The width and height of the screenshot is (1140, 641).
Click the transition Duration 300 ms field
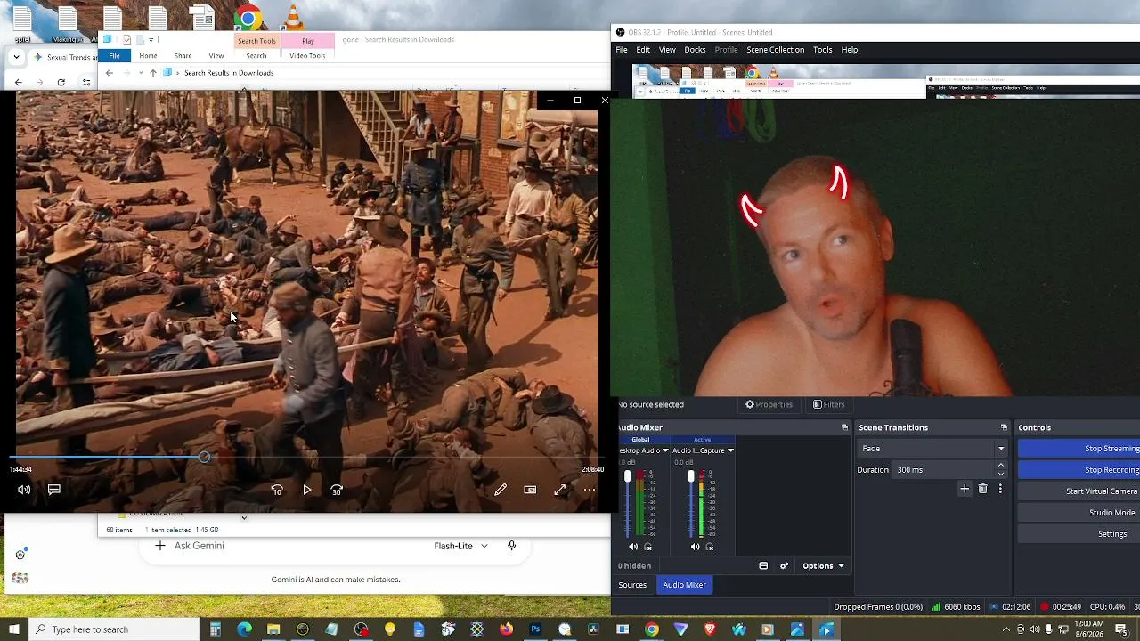coord(944,470)
